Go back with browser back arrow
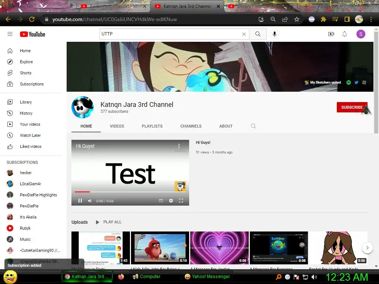Image resolution: width=379 pixels, height=284 pixels. [8, 19]
